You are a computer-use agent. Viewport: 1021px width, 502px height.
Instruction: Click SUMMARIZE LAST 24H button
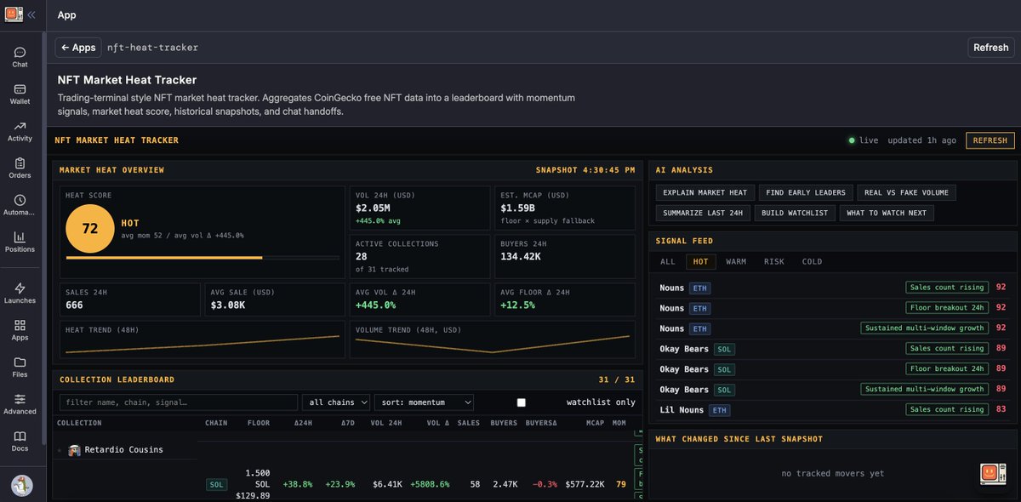click(703, 213)
